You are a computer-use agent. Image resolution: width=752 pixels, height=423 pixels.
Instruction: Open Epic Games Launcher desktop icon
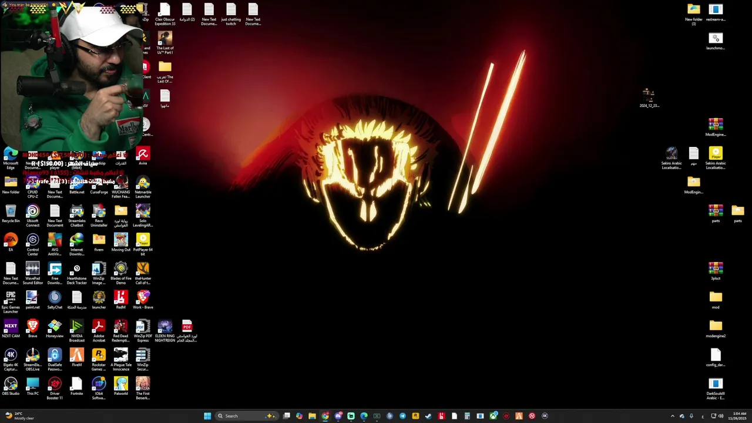click(x=11, y=303)
